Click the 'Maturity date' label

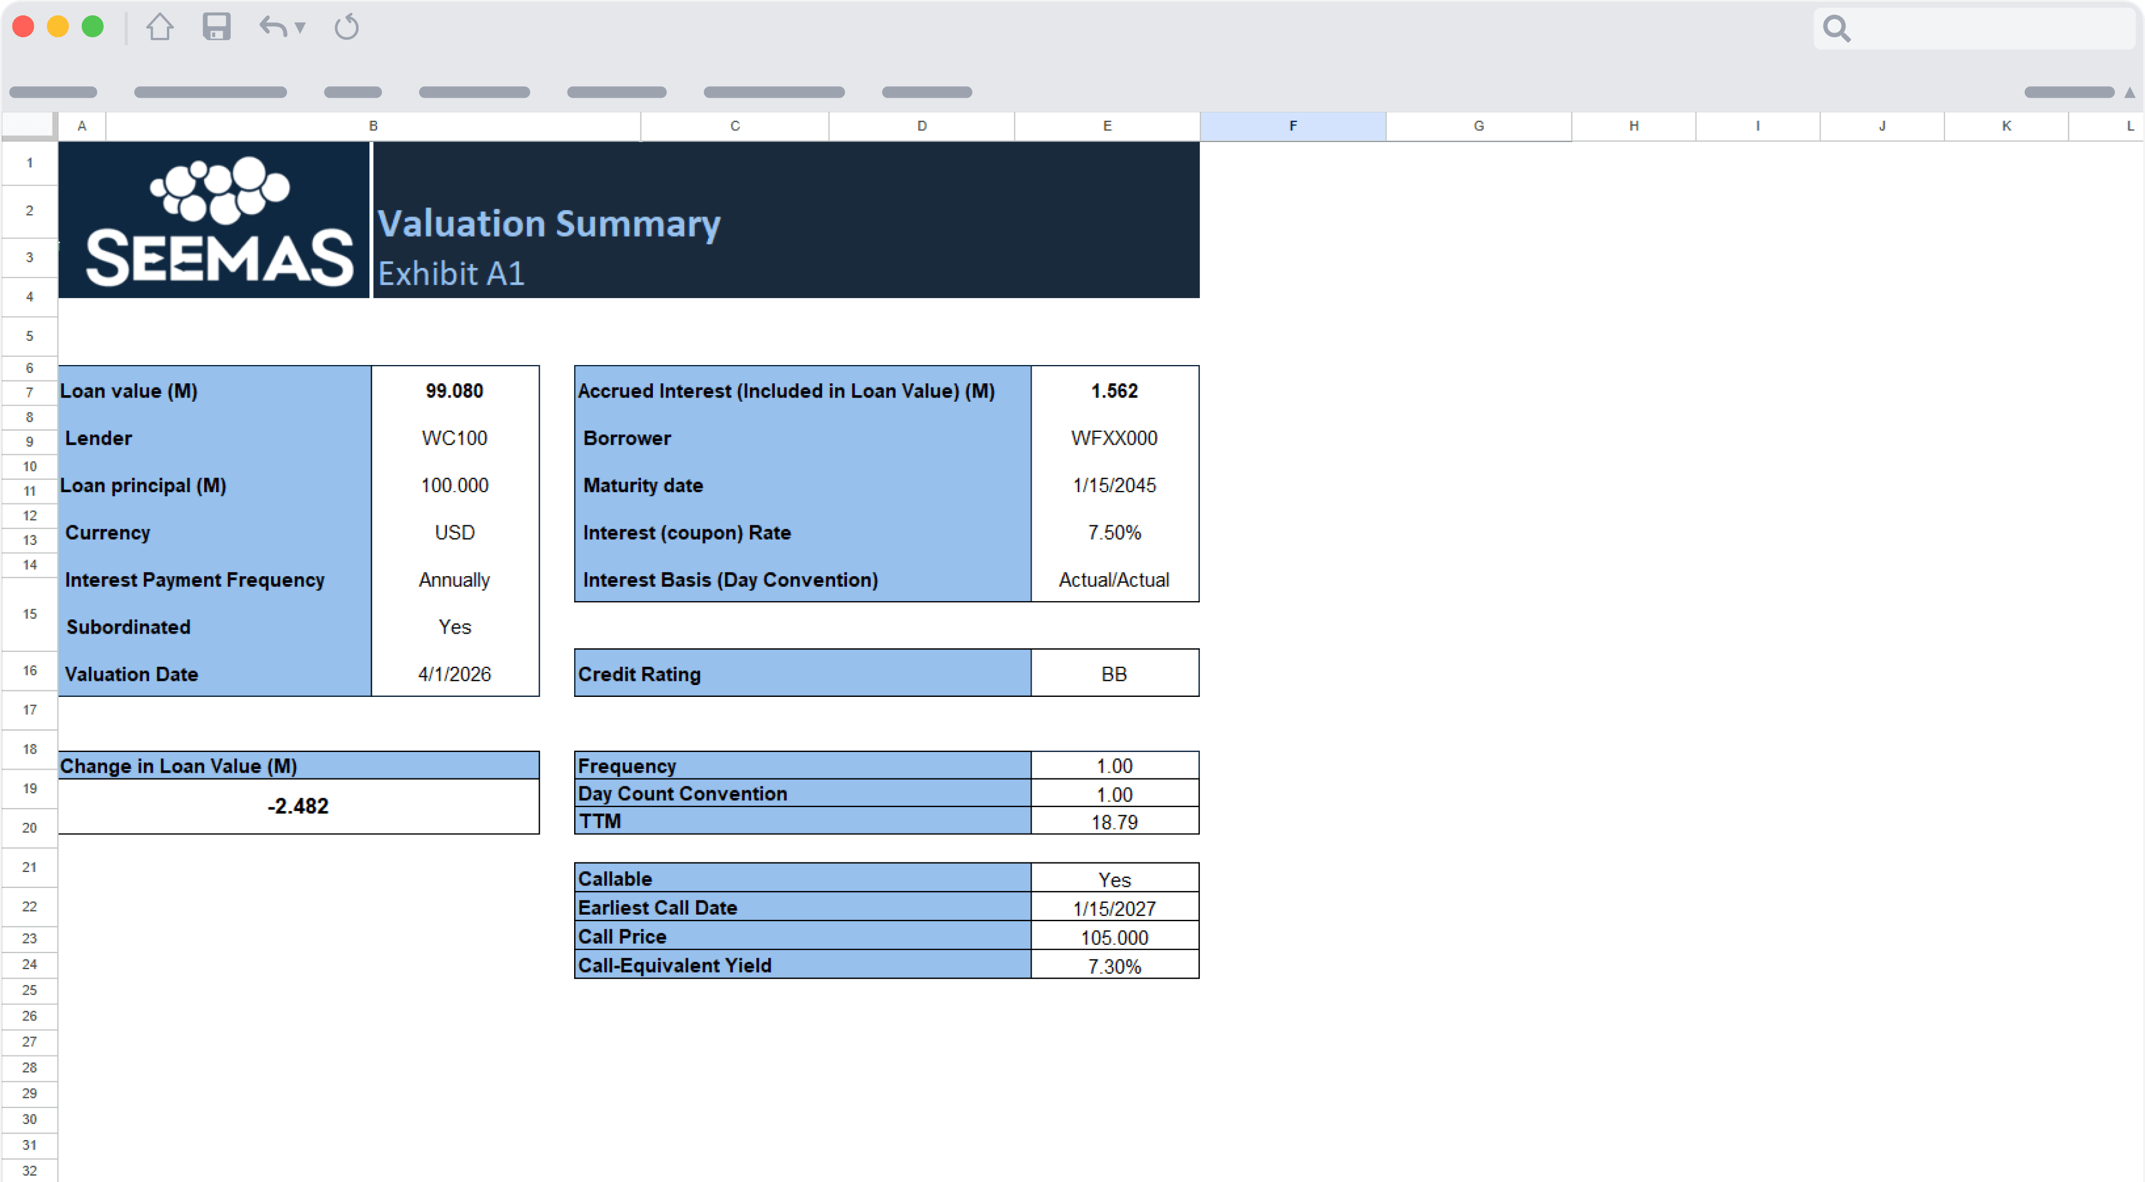[643, 485]
